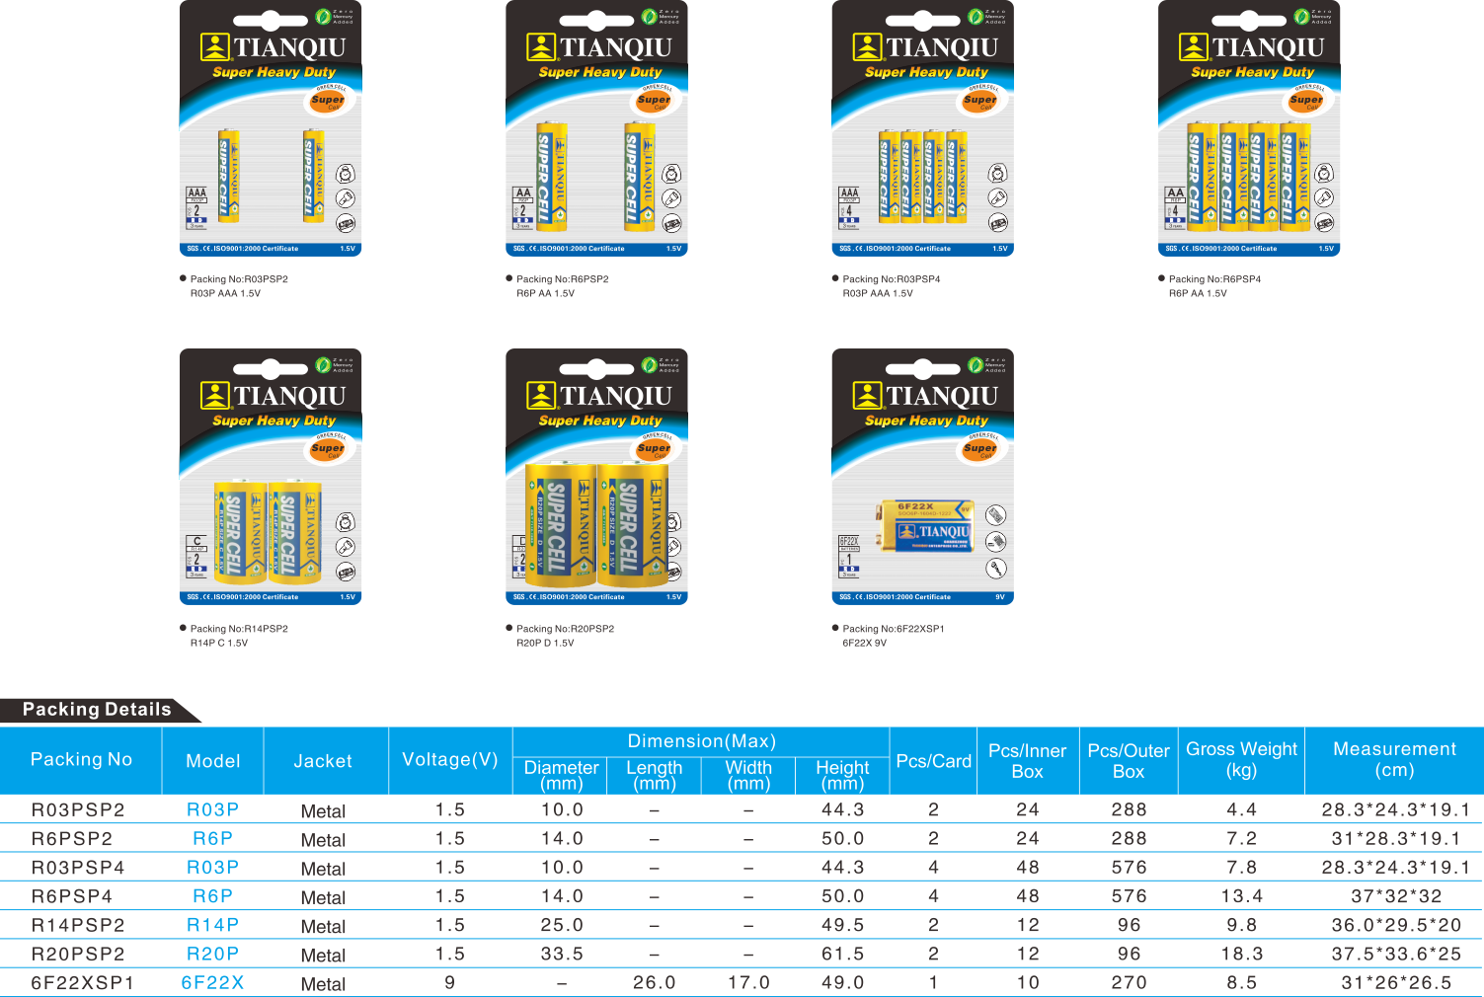Select the caption 'Packing No:R03PSP2'

pos(239,279)
